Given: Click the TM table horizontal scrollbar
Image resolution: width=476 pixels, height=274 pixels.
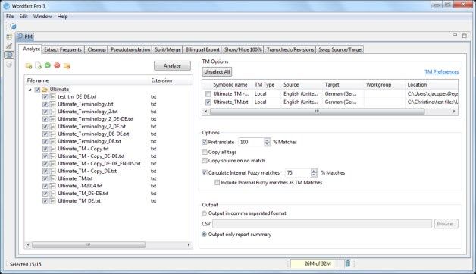Looking at the screenshot, I should coord(318,112).
